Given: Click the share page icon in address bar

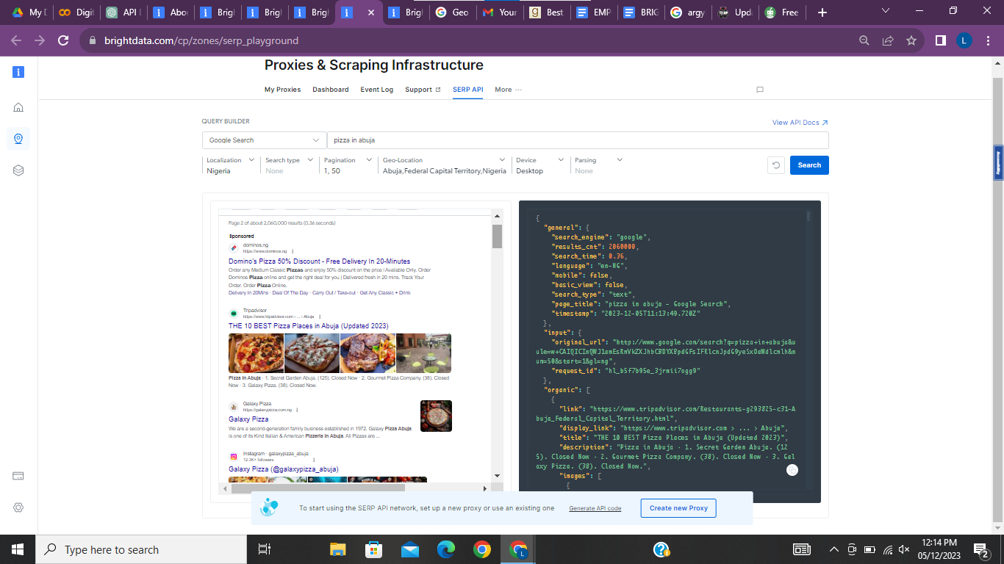Looking at the screenshot, I should tap(888, 40).
